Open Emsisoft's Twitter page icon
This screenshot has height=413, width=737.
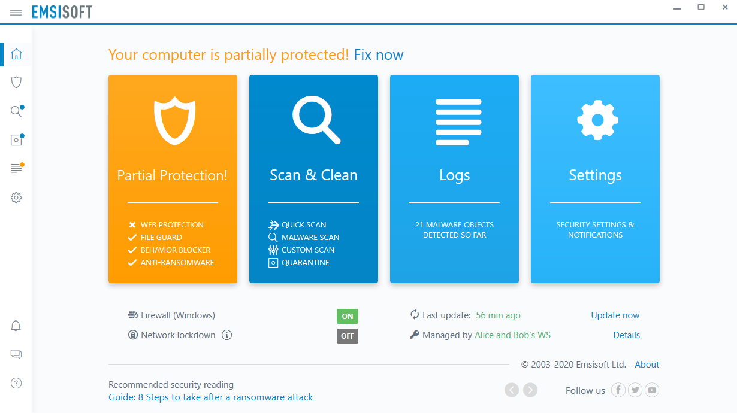click(x=635, y=390)
